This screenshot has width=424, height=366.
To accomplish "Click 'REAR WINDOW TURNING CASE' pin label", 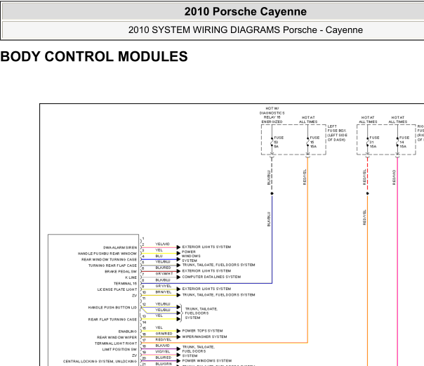I will tap(110, 259).
